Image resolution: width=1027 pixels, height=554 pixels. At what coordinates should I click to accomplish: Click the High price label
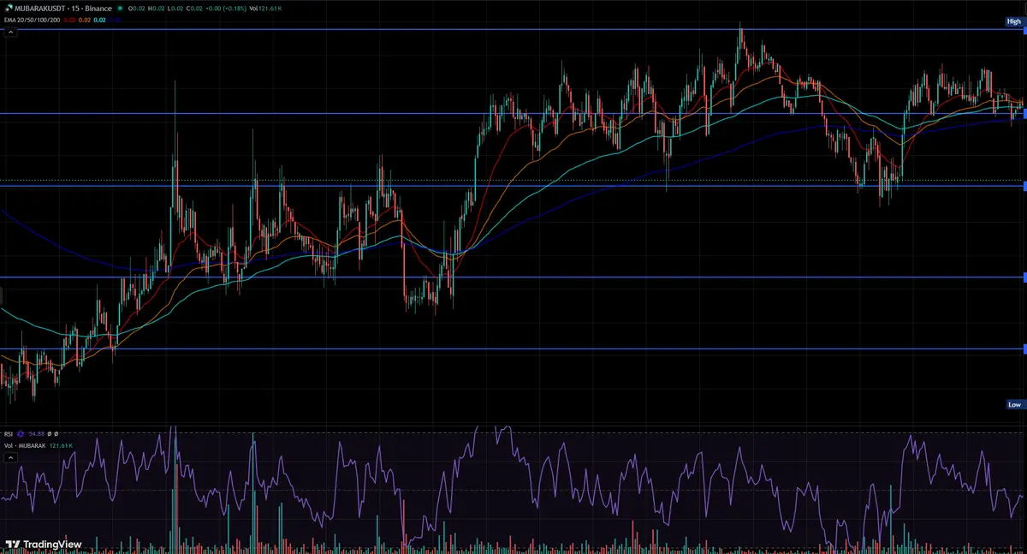tap(1014, 21)
